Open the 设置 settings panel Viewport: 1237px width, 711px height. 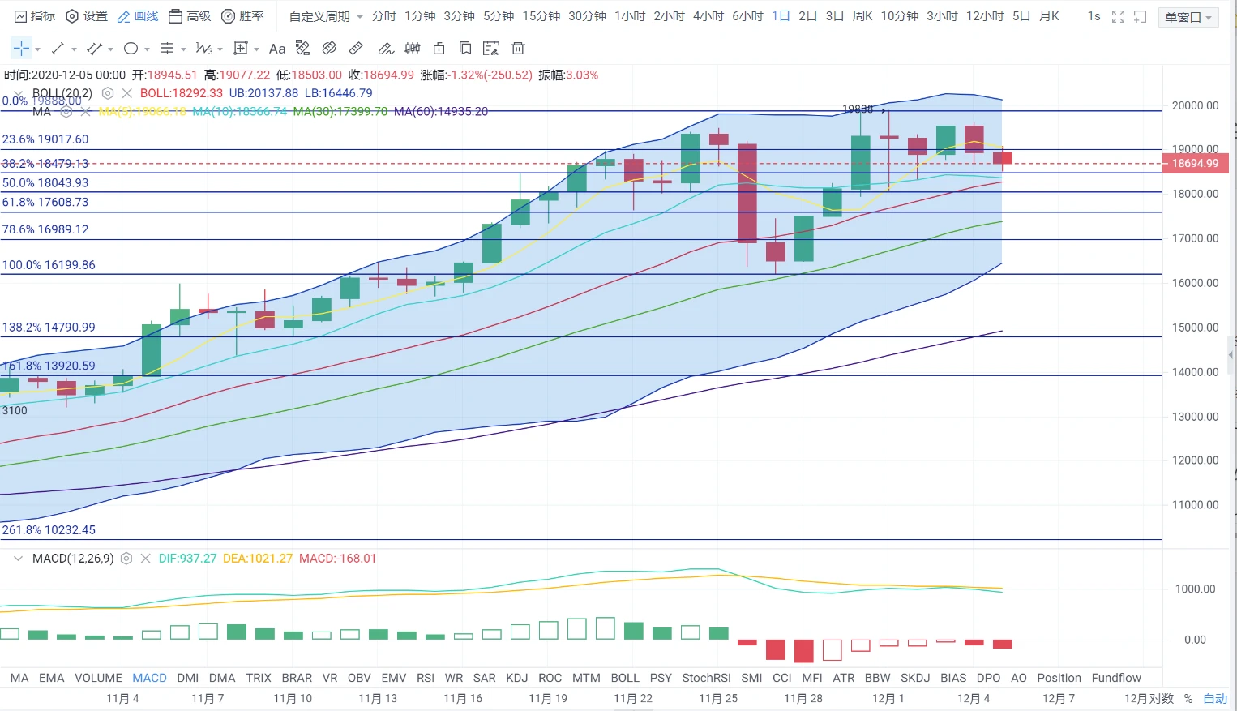[86, 16]
